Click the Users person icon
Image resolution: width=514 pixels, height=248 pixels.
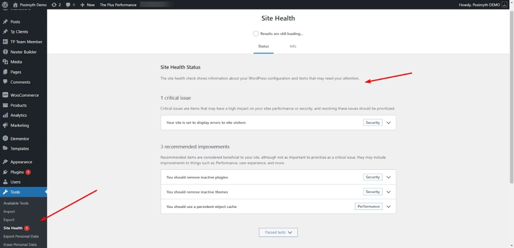(x=5, y=182)
